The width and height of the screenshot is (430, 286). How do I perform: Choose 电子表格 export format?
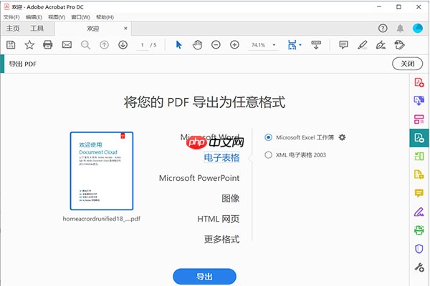pyautogui.click(x=221, y=157)
